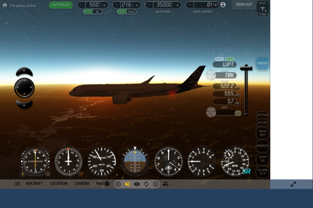Click the vertical speed indicator gauge

point(202,161)
